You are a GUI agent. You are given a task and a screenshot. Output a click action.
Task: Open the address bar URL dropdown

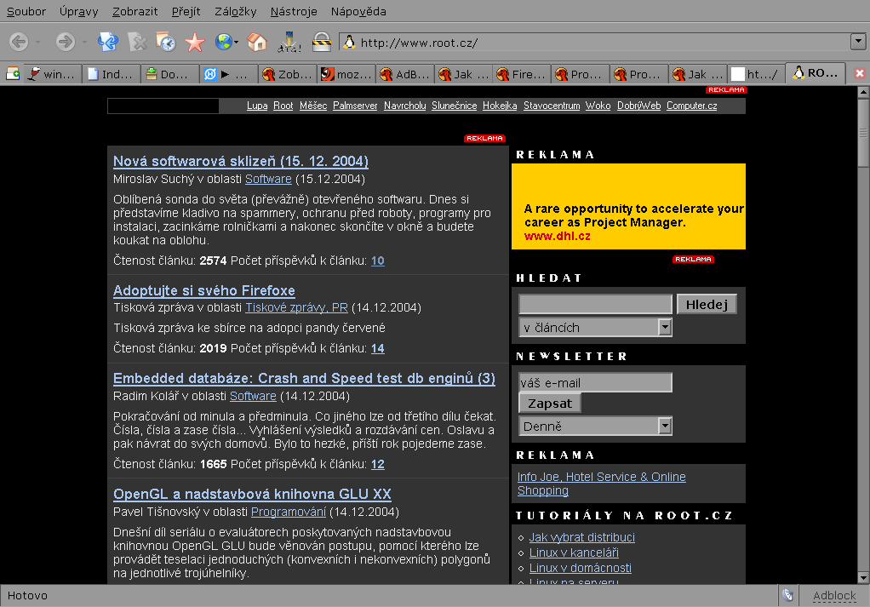point(858,42)
